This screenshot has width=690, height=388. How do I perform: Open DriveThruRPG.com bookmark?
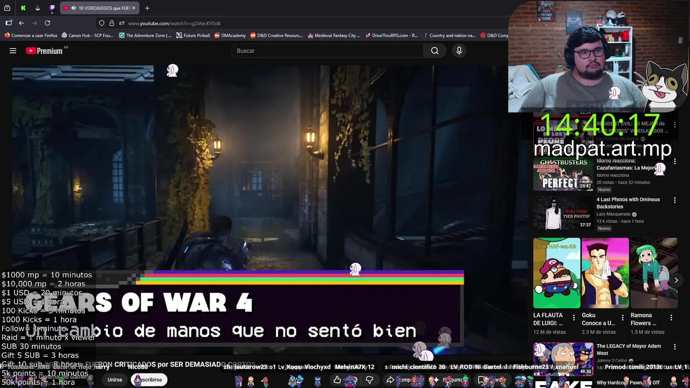point(391,36)
